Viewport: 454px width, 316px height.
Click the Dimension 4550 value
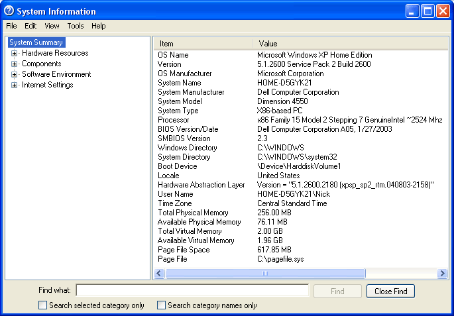pos(282,101)
